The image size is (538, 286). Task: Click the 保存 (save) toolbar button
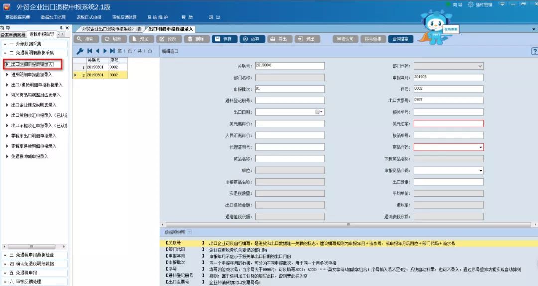(224, 39)
